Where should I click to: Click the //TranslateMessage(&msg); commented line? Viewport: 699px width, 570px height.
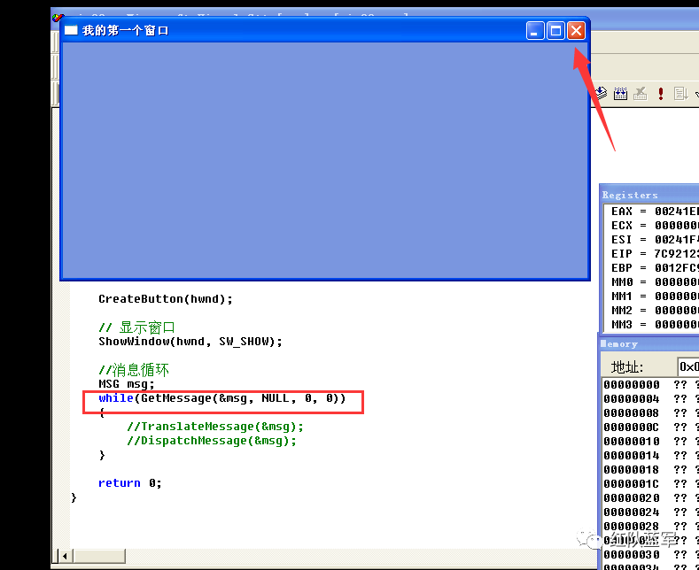215,427
